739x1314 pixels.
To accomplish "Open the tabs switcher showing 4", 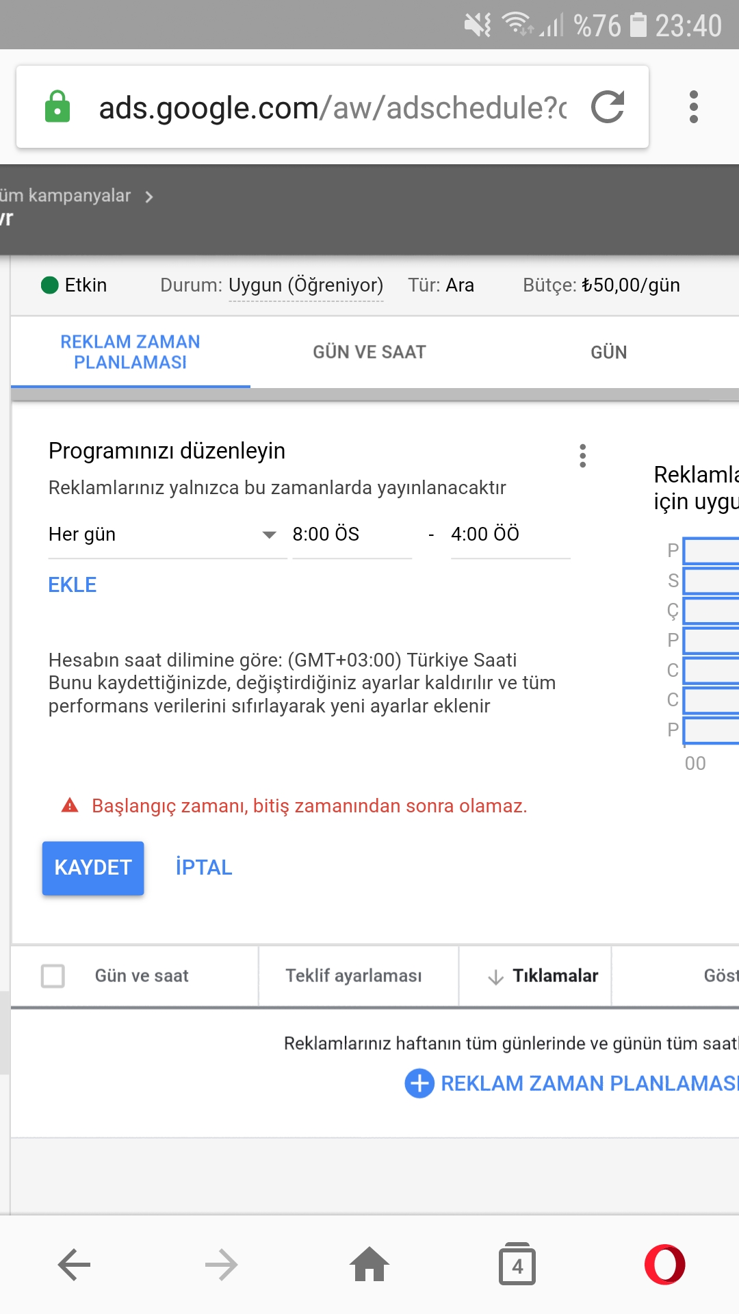I will [x=517, y=1264].
